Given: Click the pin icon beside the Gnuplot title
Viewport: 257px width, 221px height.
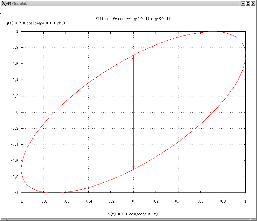Looking at the screenshot, I should click(9, 3).
